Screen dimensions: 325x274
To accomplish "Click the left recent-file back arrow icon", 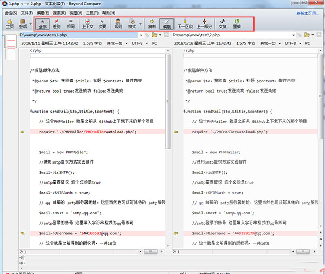I will tap(147, 35).
